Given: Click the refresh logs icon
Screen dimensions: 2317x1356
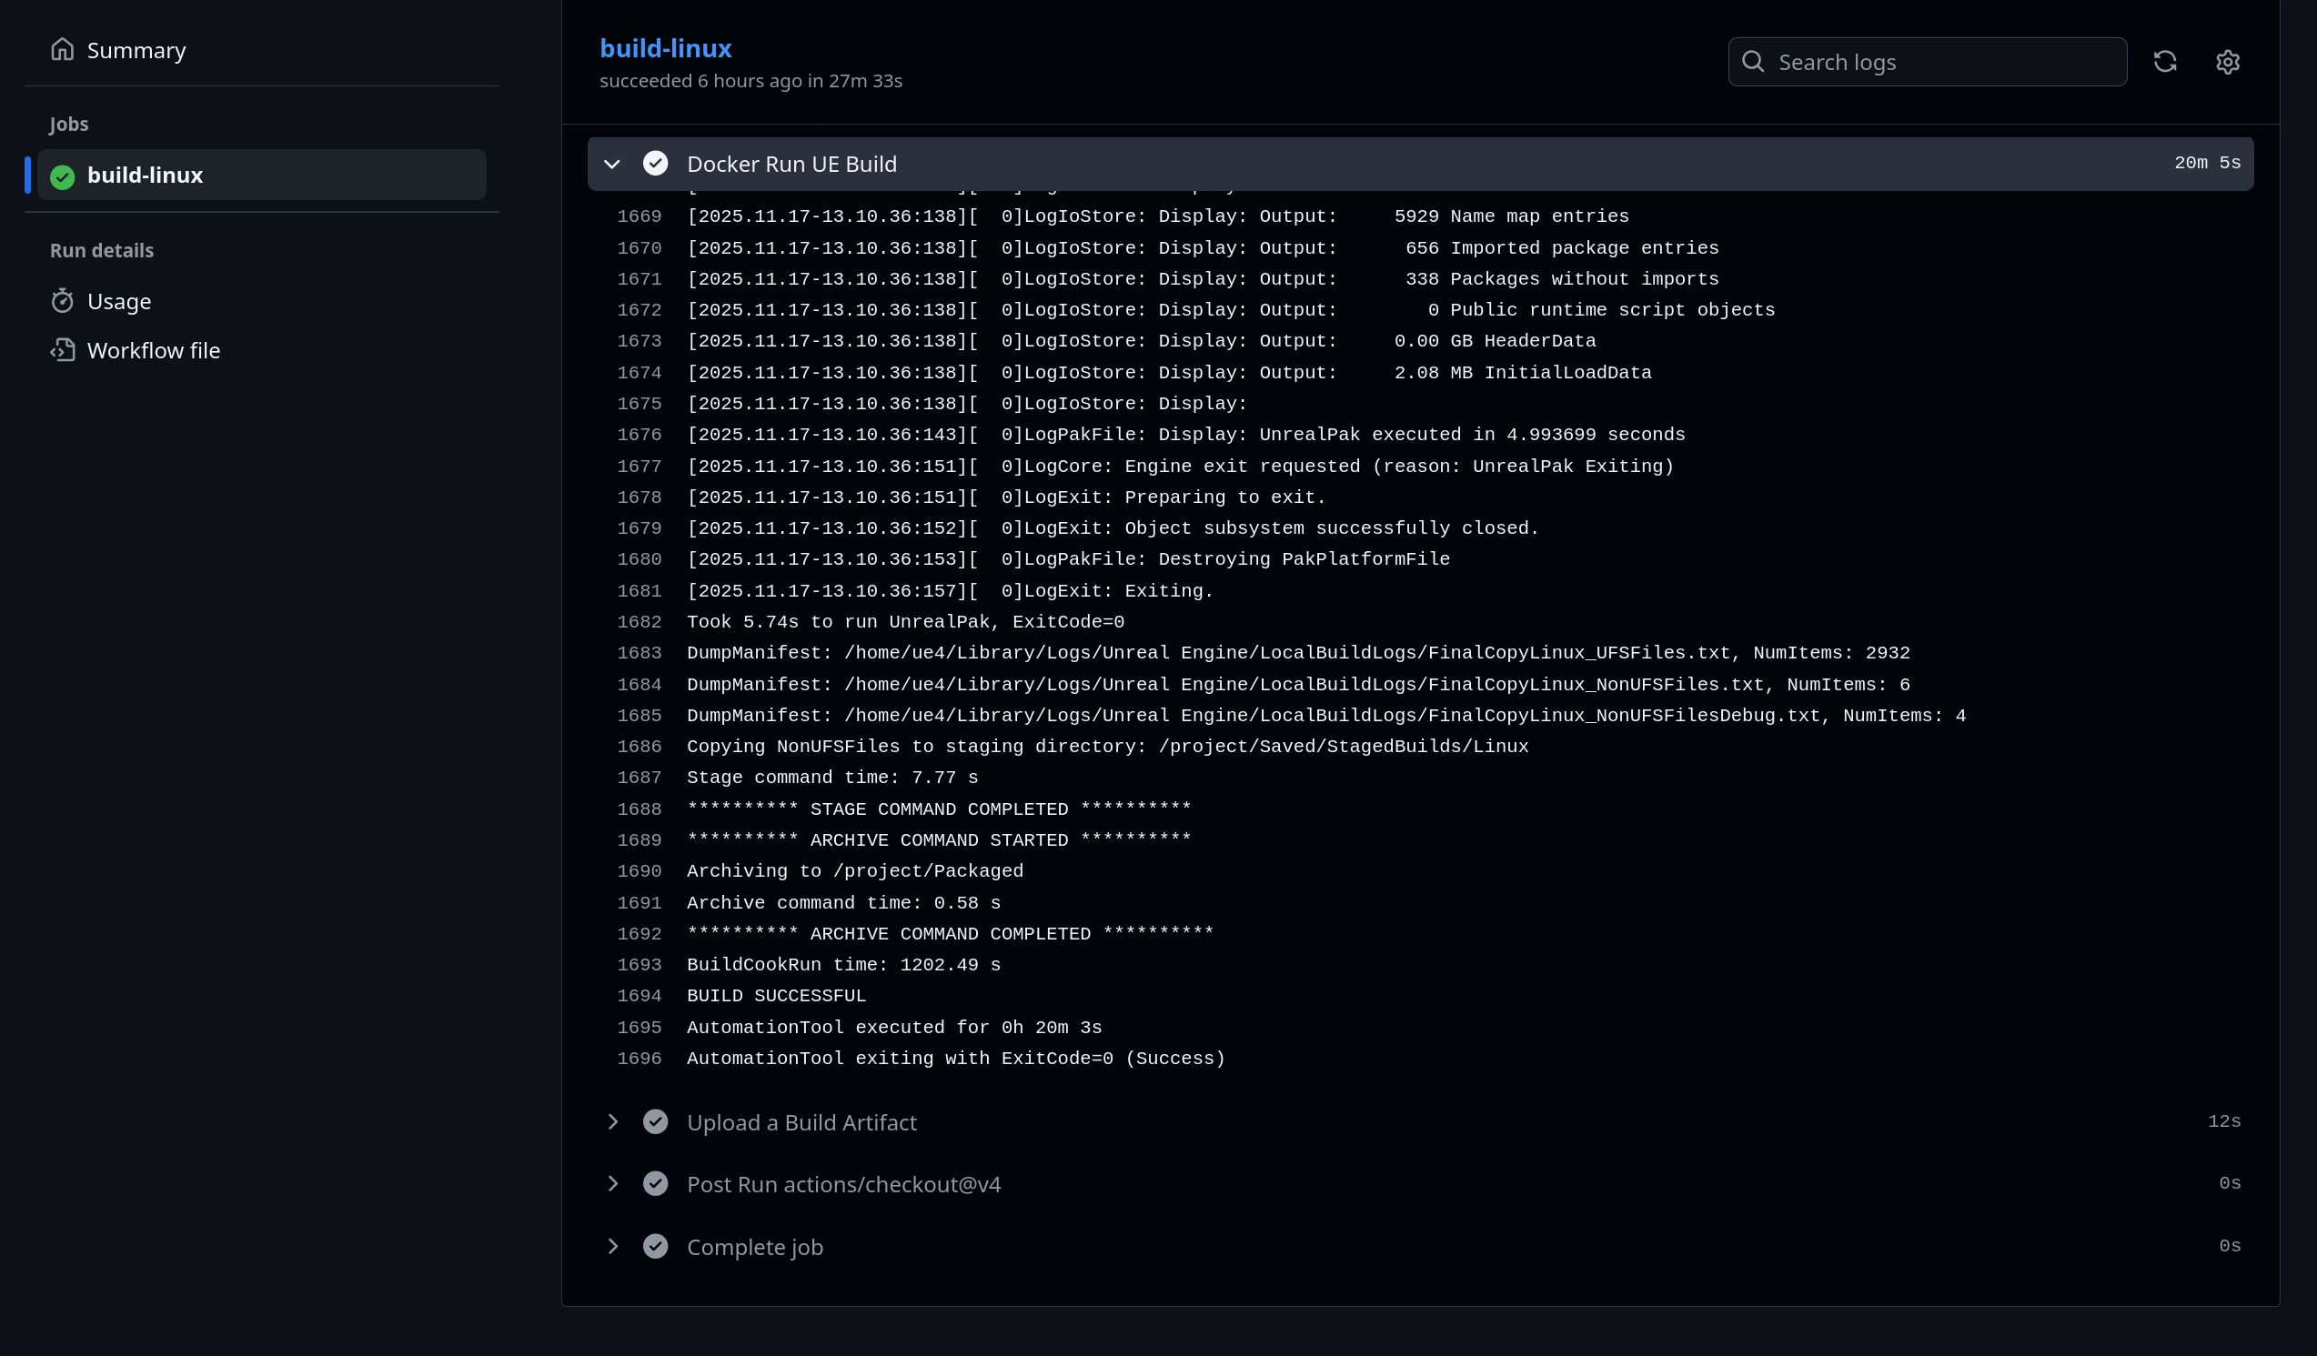Looking at the screenshot, I should point(2164,62).
